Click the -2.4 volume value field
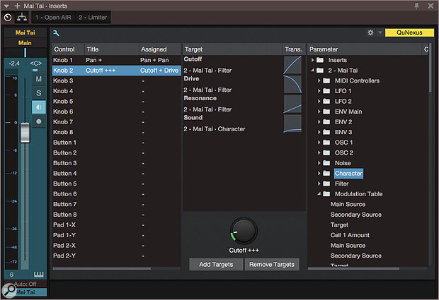439x300 pixels. pos(14,64)
